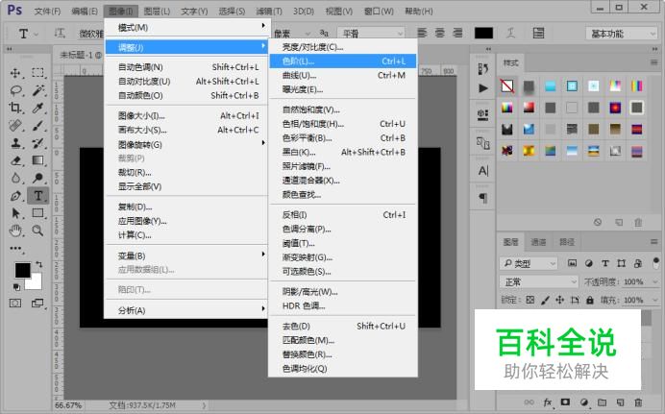The height and width of the screenshot is (414, 665).
Task: Select the Hand tool
Action: pyautogui.click(x=15, y=231)
